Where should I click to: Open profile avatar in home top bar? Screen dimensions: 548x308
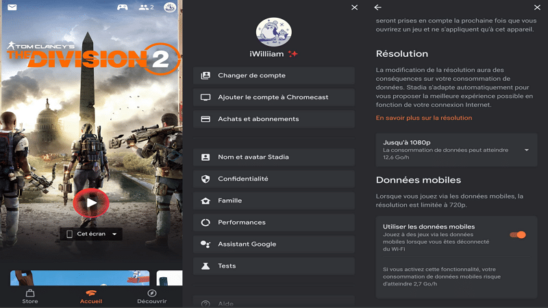[x=170, y=7]
